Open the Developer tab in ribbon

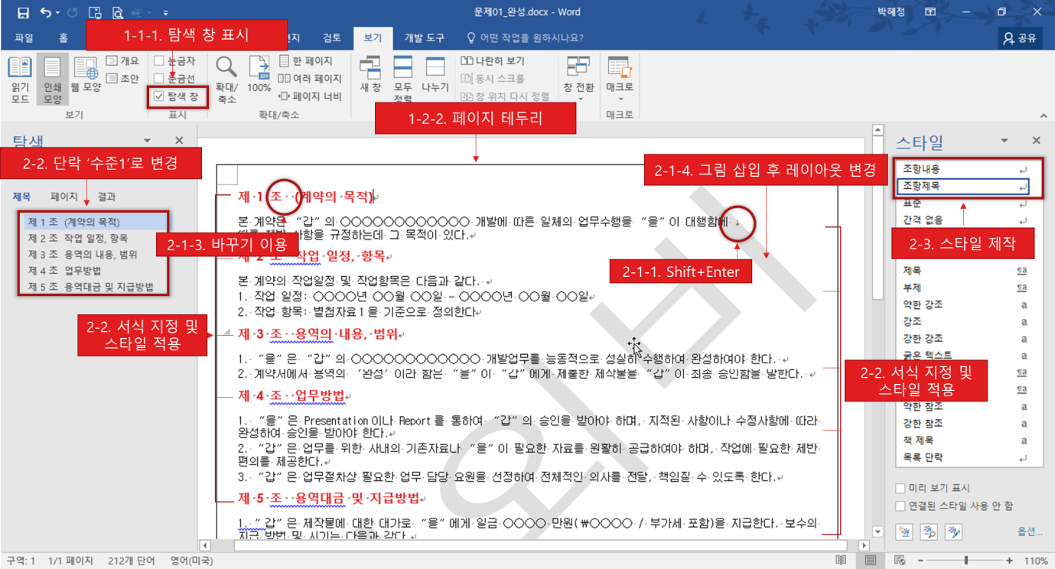(x=423, y=37)
